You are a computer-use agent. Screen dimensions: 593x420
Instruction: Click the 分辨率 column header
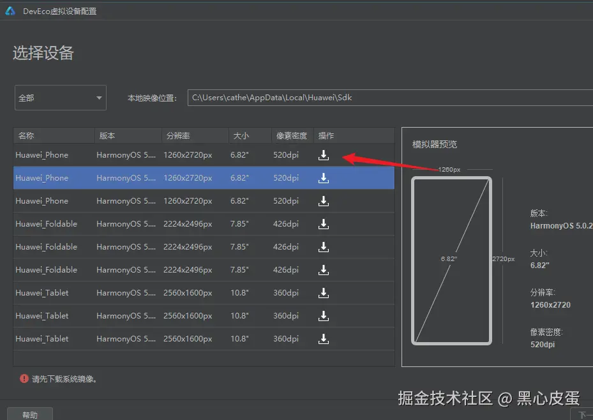195,135
